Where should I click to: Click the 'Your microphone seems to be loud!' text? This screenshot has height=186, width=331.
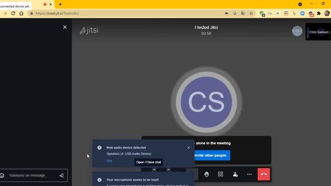(132, 180)
